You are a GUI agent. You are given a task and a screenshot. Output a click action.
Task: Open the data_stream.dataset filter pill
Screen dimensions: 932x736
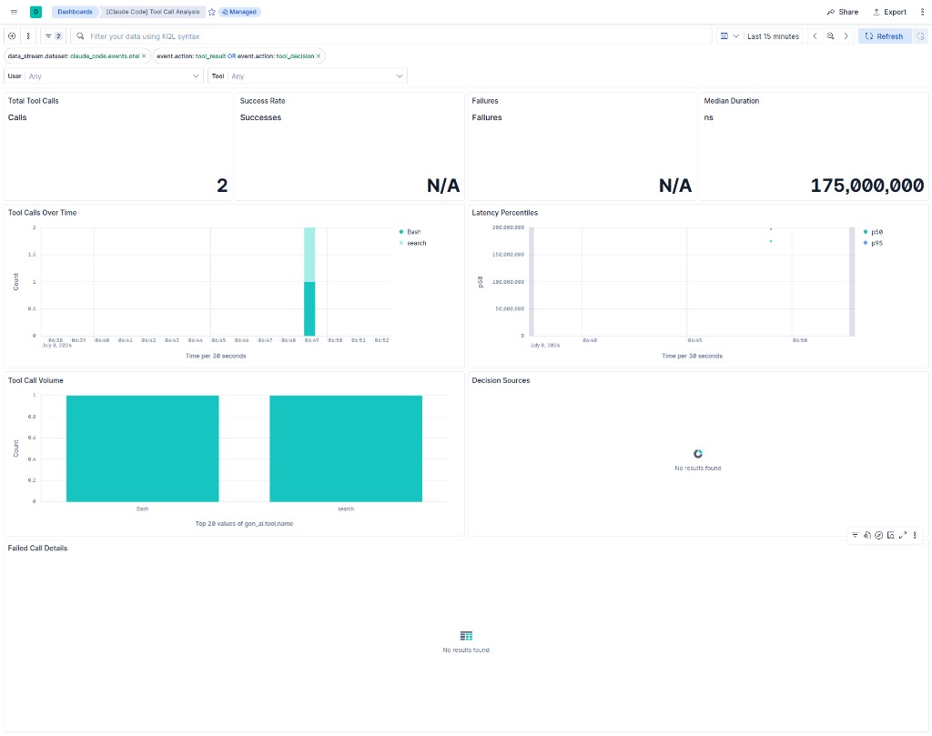point(74,55)
